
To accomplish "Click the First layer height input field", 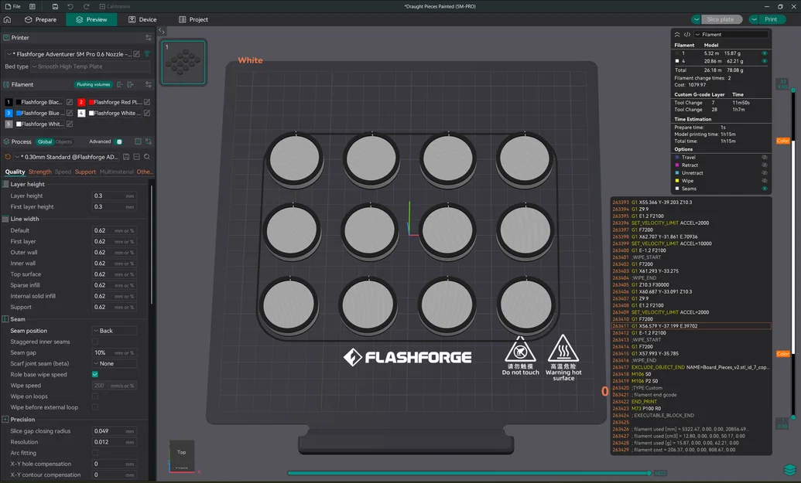I will 114,207.
